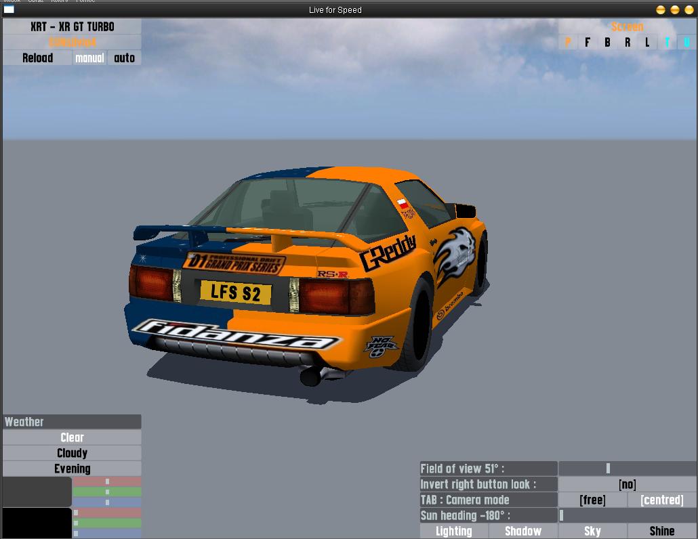Click the black color swatch
The height and width of the screenshot is (539, 698).
(x=37, y=523)
